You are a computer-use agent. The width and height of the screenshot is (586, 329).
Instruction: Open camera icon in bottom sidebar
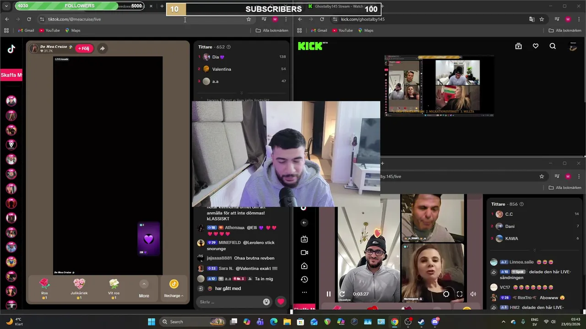pyautogui.click(x=304, y=252)
